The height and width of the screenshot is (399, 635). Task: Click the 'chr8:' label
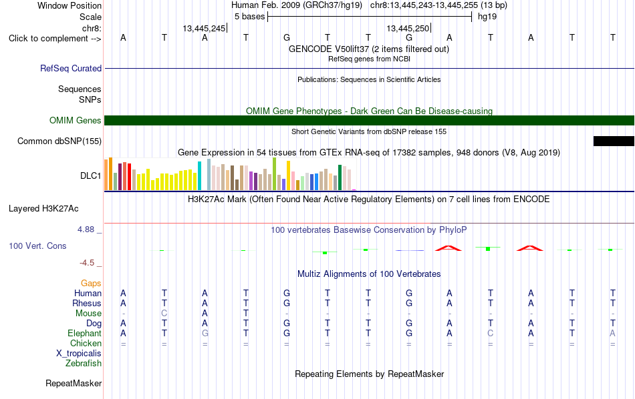point(92,28)
